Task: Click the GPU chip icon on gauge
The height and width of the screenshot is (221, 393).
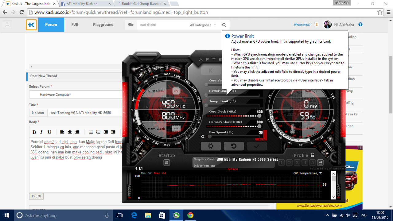Action: click(x=176, y=91)
